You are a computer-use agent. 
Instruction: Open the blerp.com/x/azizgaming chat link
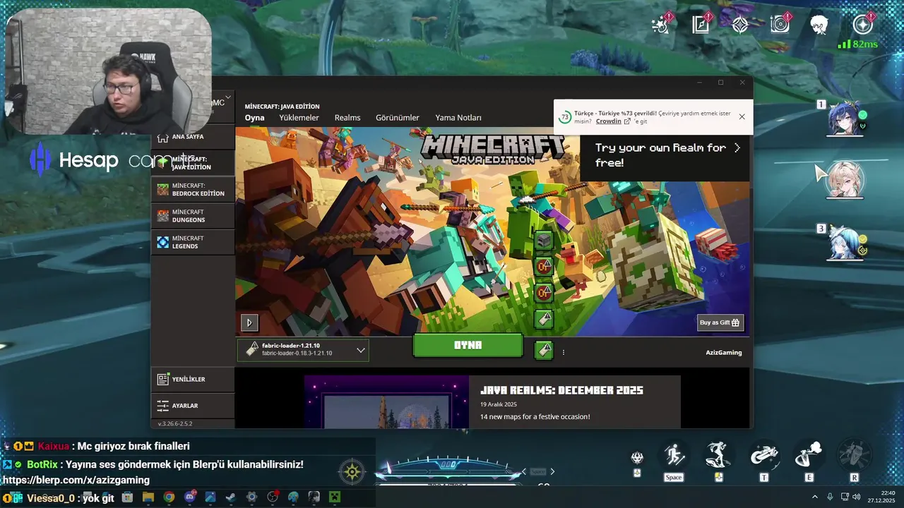pyautogui.click(x=76, y=480)
